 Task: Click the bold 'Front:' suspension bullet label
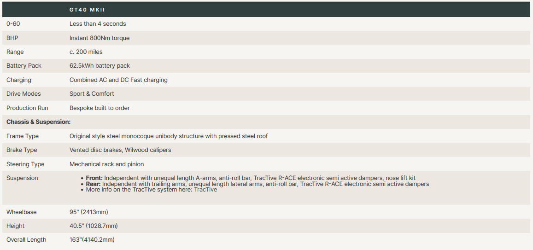(x=94, y=178)
